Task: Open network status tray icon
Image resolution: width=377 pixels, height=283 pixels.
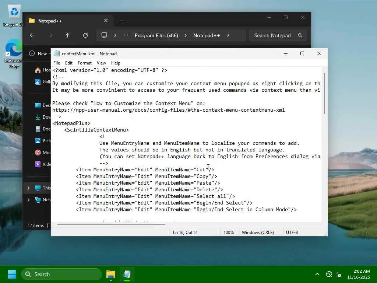Action: pyautogui.click(x=329, y=274)
